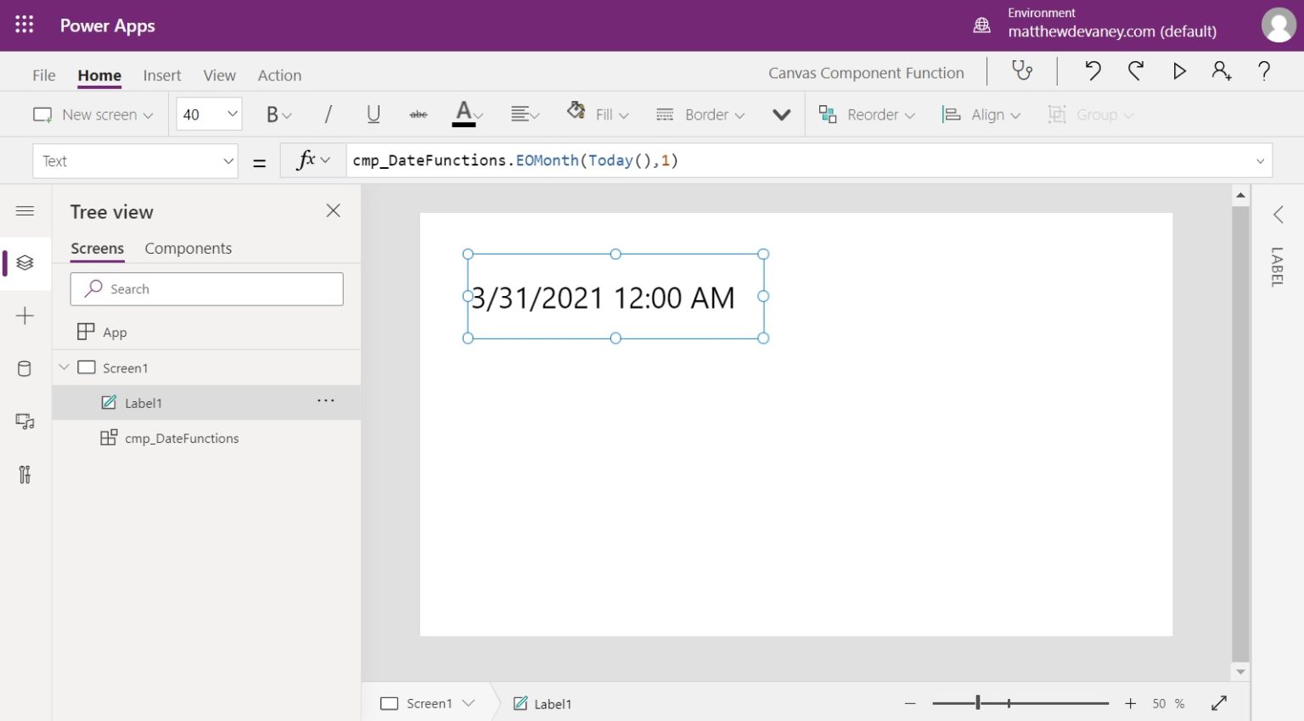The height and width of the screenshot is (721, 1304).
Task: Undo the last change
Action: pyautogui.click(x=1093, y=72)
